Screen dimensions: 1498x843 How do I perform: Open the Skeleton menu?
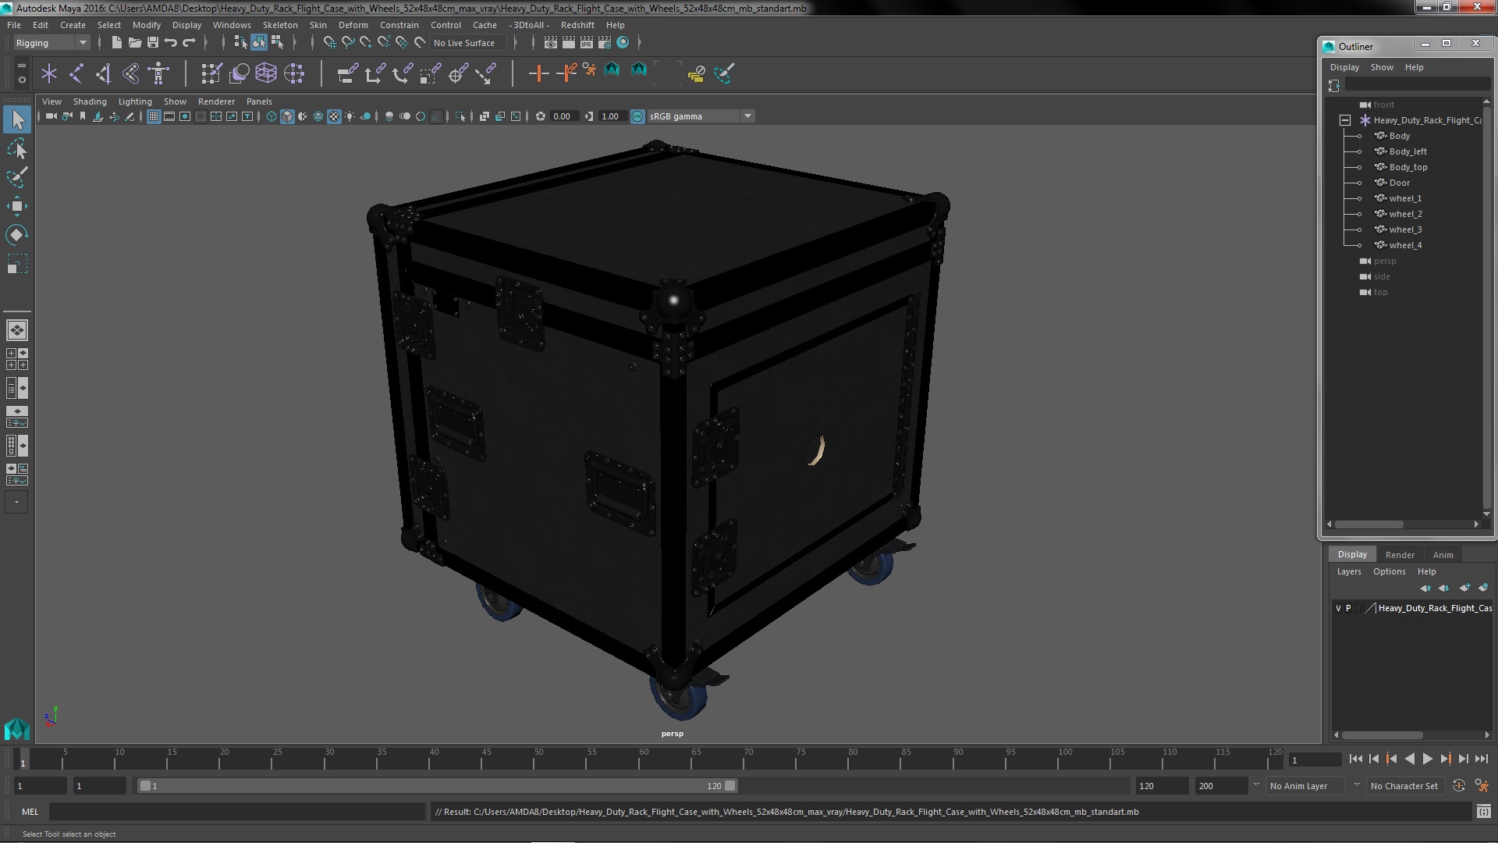click(279, 25)
